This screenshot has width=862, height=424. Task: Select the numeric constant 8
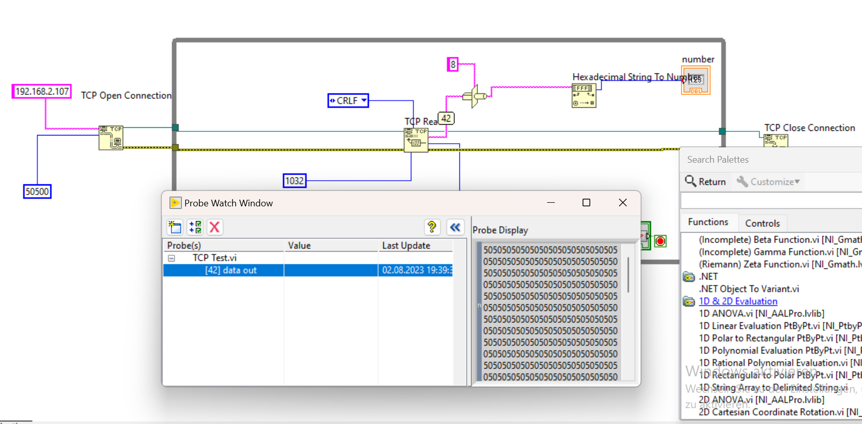click(453, 65)
